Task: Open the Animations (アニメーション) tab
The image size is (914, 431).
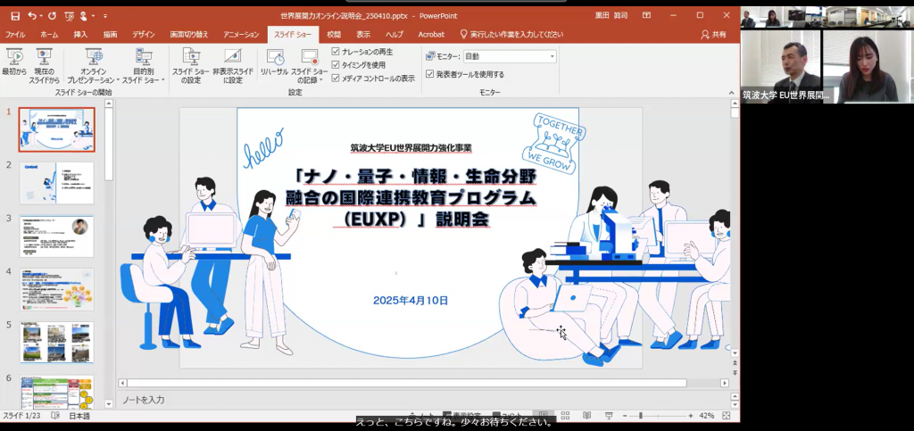Action: [x=241, y=34]
